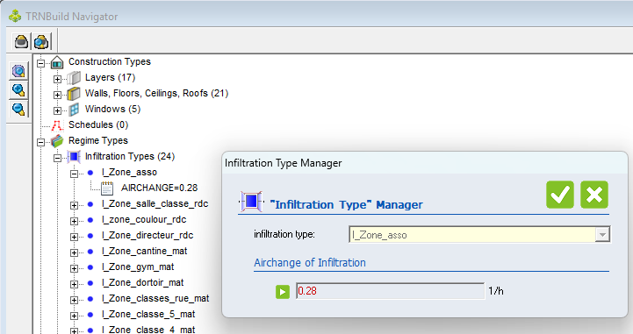
Task: Select I_zone_coulour_rdc tree item
Action: 144,219
